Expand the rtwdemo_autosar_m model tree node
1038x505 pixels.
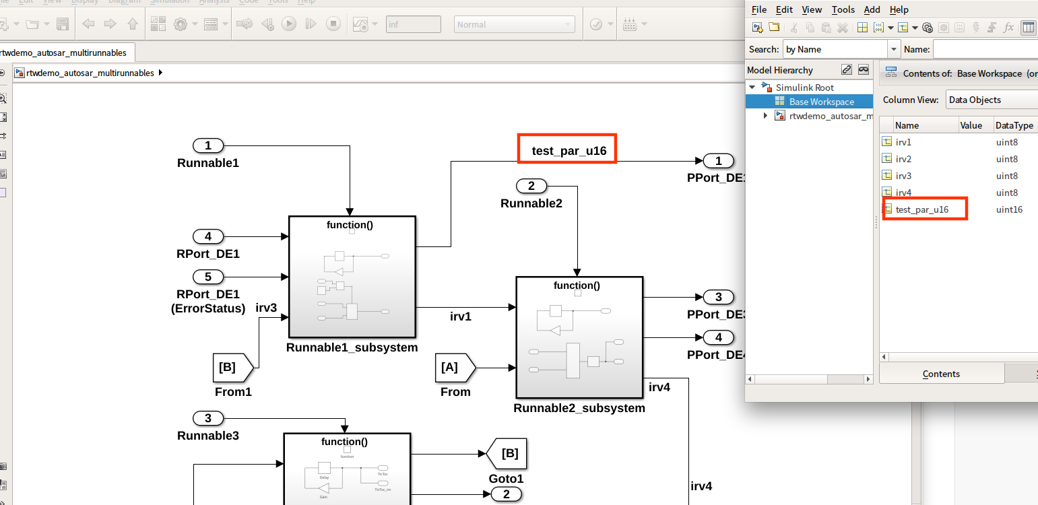click(765, 116)
